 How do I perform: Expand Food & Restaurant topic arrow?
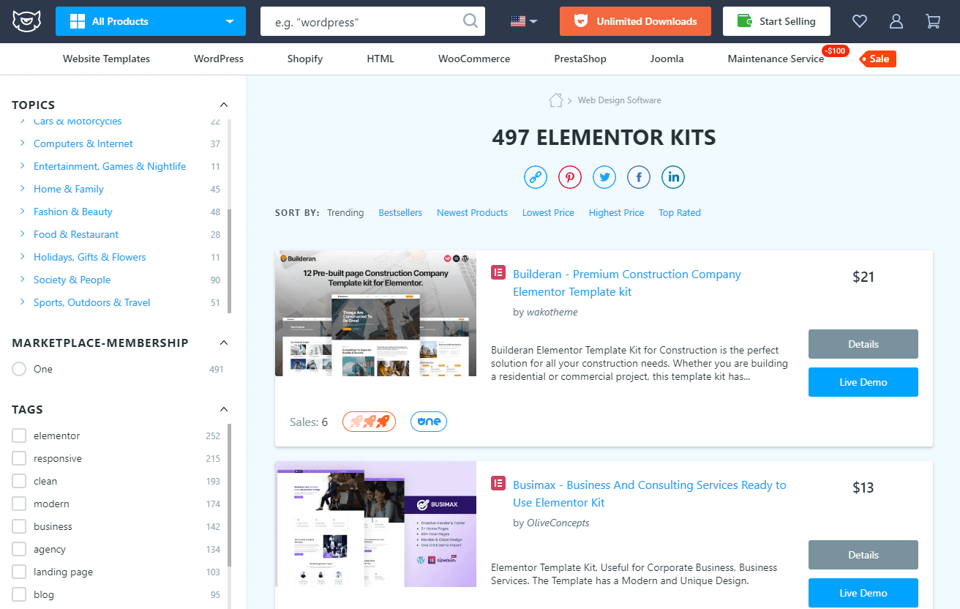(x=23, y=234)
